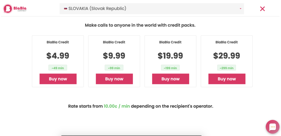
Task: Open the live chat bubble icon
Action: (x=272, y=127)
